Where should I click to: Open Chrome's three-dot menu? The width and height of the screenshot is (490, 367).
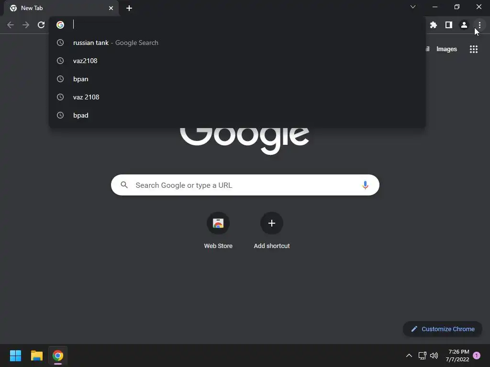(479, 25)
